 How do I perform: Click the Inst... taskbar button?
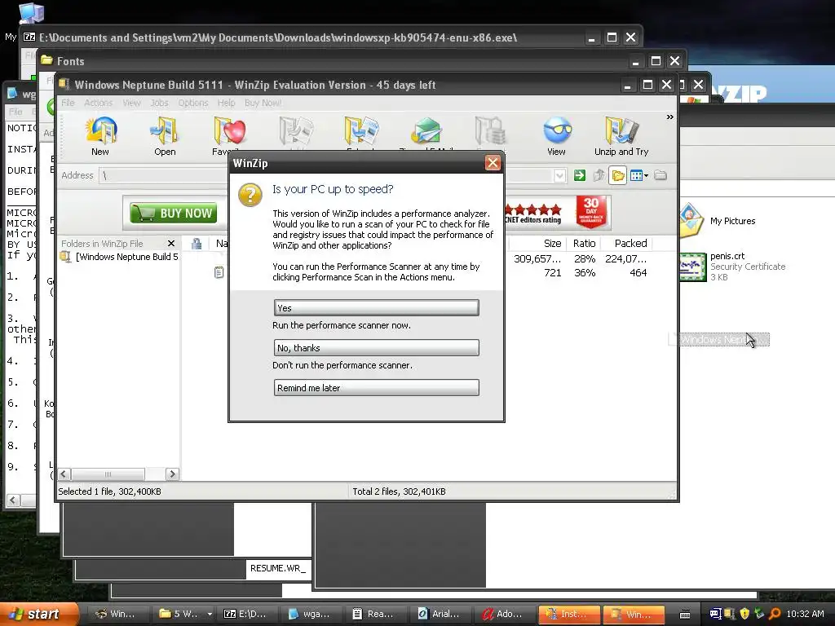pyautogui.click(x=568, y=614)
